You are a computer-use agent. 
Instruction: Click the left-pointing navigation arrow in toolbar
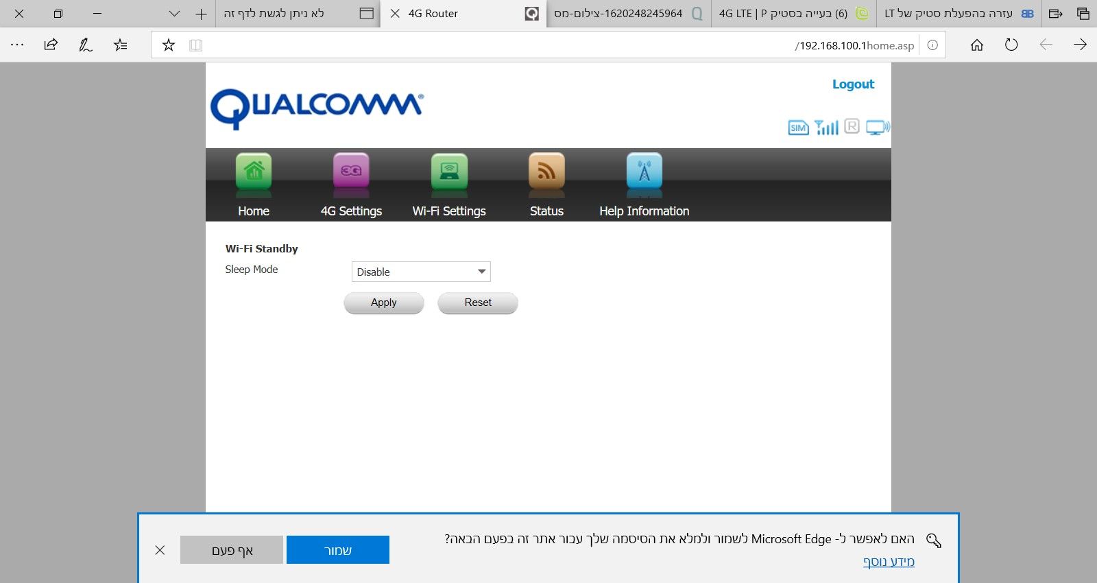tap(1046, 45)
